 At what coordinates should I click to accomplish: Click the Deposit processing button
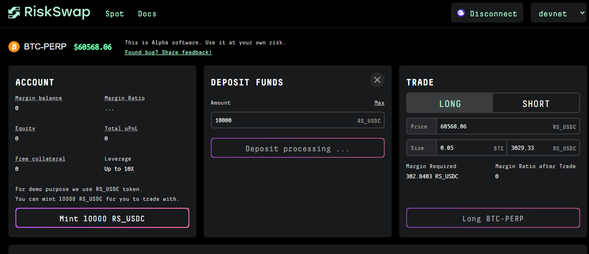[x=297, y=148]
